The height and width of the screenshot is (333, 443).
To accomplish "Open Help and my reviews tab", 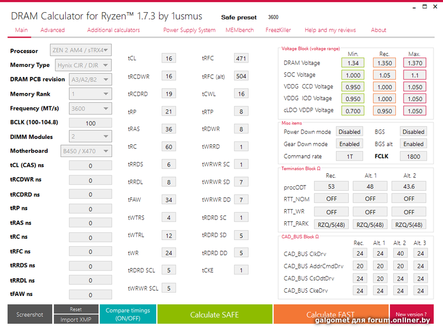I will tap(330, 30).
